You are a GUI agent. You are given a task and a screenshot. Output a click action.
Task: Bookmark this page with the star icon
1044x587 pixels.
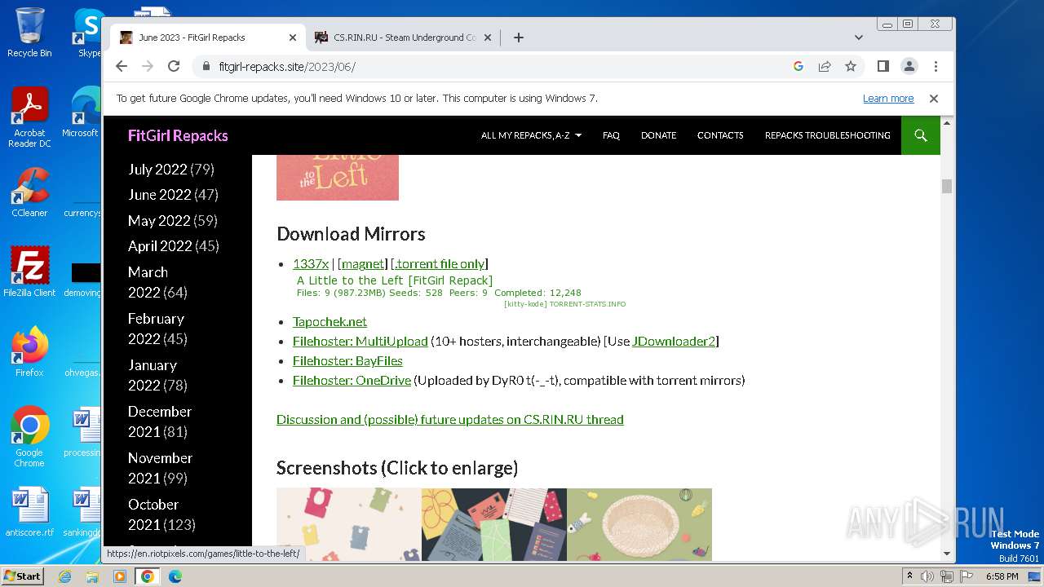pos(851,66)
